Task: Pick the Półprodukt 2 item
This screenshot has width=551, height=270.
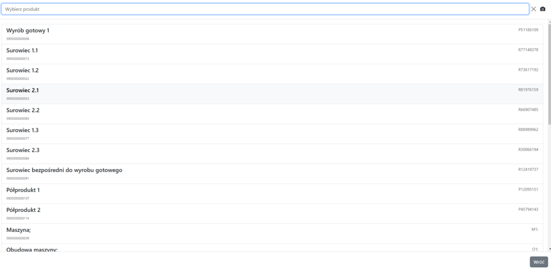Action: (23, 210)
